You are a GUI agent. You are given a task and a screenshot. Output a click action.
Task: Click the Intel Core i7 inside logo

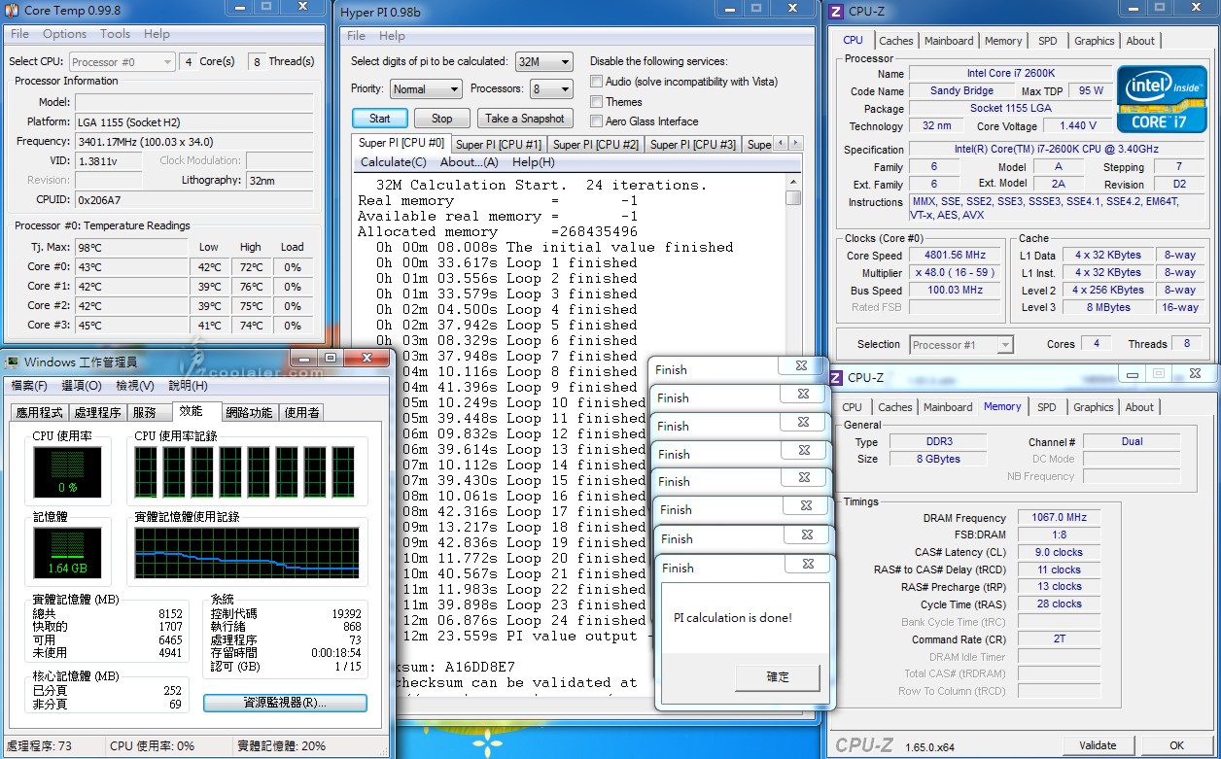pyautogui.click(x=1162, y=99)
